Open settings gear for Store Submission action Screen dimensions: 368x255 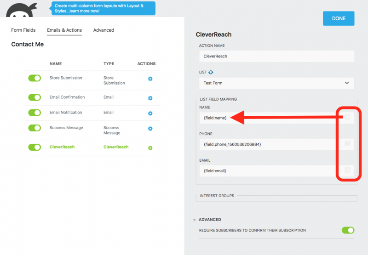(x=150, y=79)
